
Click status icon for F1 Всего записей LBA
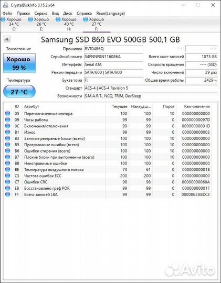(7, 194)
